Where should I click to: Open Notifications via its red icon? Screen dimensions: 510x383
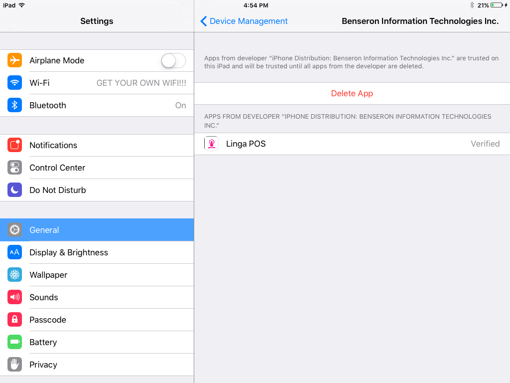(15, 145)
